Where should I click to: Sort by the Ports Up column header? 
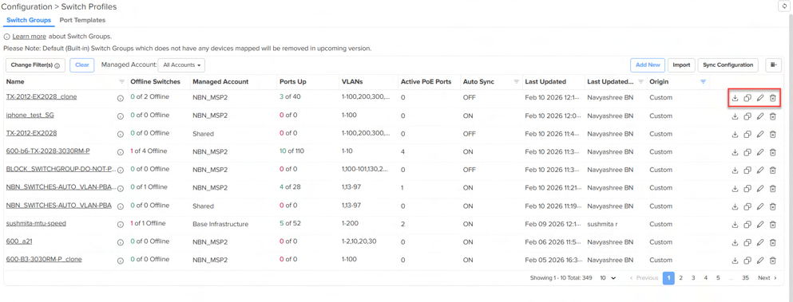pos(293,82)
